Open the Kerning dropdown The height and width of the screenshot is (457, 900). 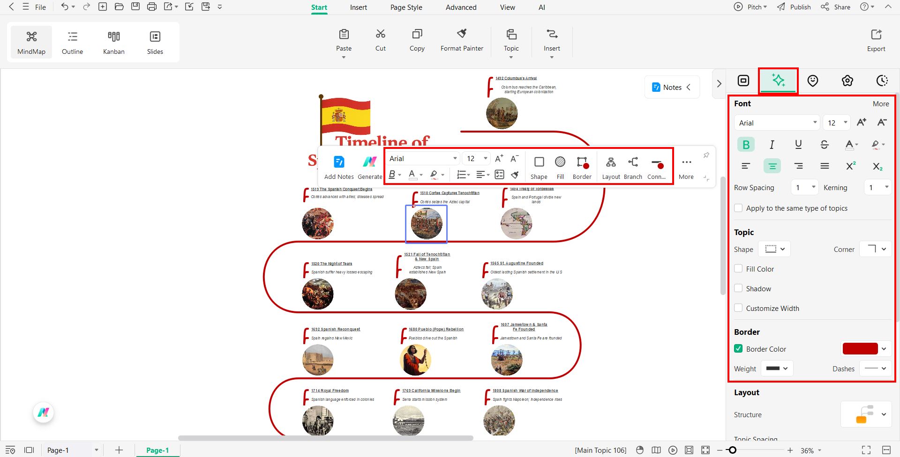coord(877,187)
